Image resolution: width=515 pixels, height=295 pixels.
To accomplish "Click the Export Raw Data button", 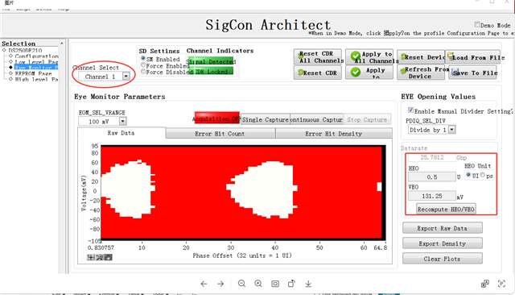I will (x=443, y=228).
